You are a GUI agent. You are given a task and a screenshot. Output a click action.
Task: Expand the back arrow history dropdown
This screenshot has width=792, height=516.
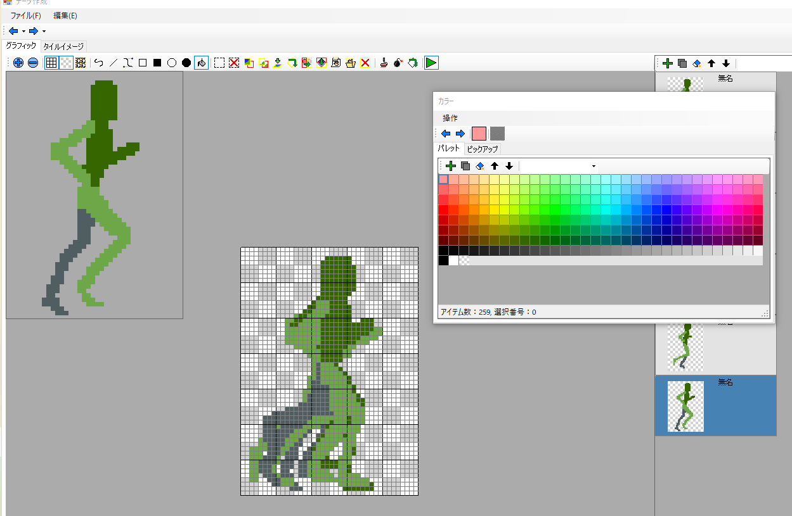[x=23, y=31]
